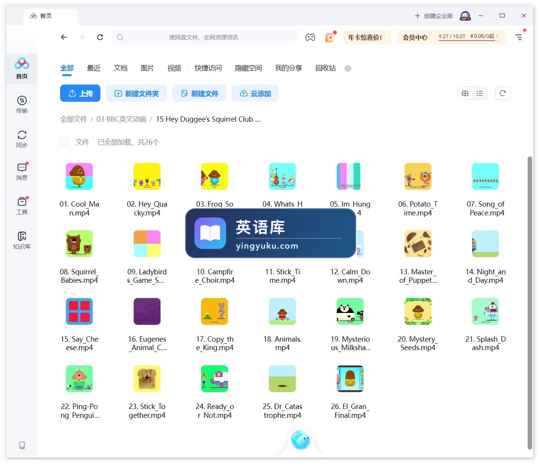Select the 全部 tab
This screenshot has height=466, width=541.
tap(67, 68)
